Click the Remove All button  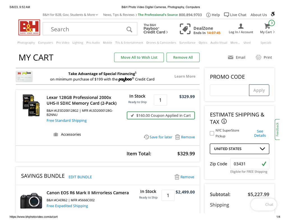tap(183, 57)
